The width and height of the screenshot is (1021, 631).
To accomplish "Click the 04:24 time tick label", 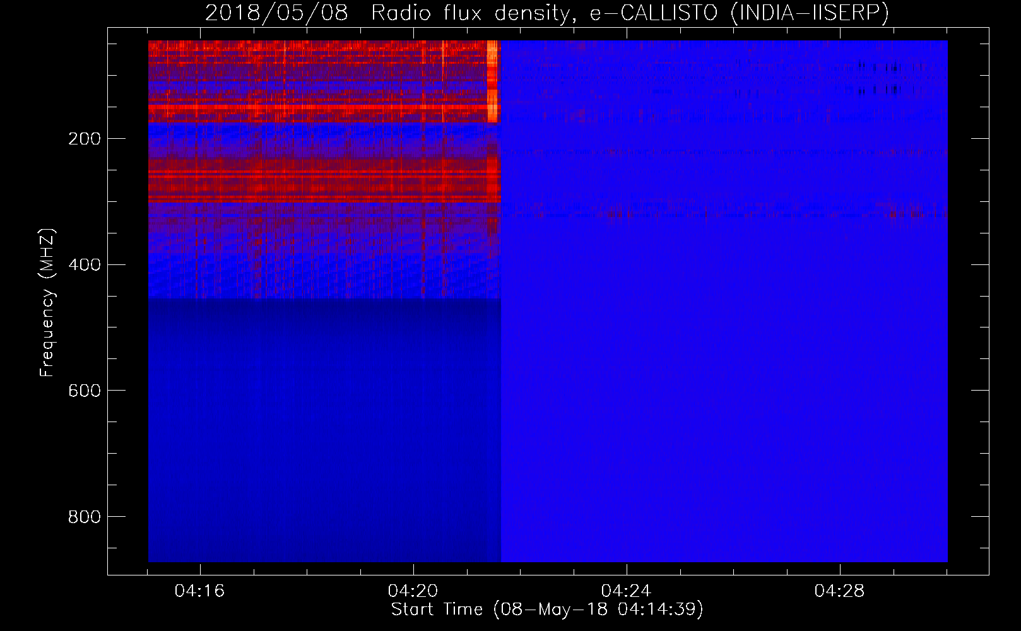I will click(627, 591).
